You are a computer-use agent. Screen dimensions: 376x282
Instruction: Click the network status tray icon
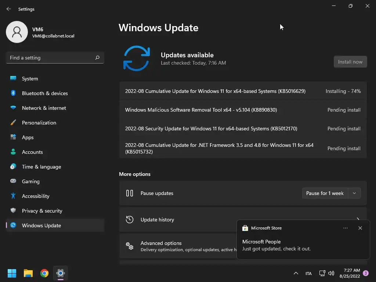pyautogui.click(x=322, y=273)
